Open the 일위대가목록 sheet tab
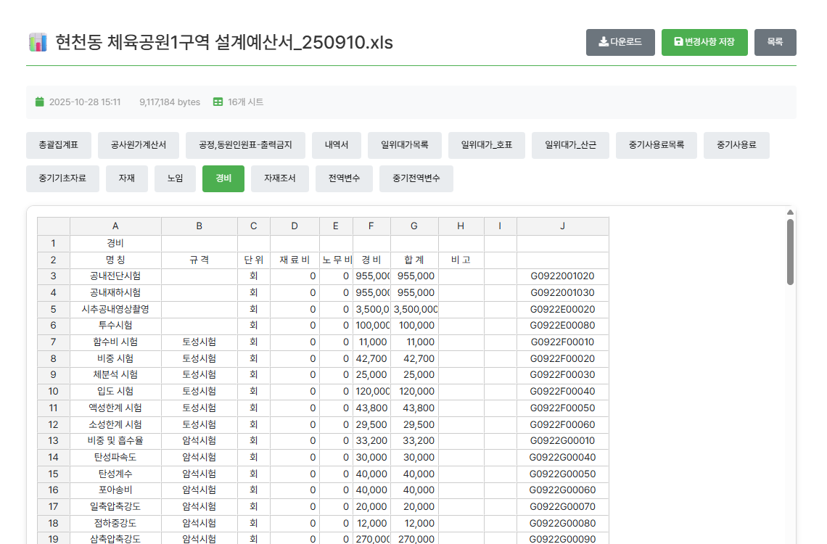 pyautogui.click(x=405, y=145)
